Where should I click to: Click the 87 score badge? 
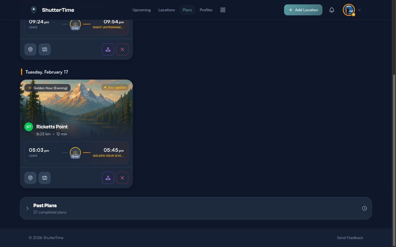pyautogui.click(x=29, y=127)
